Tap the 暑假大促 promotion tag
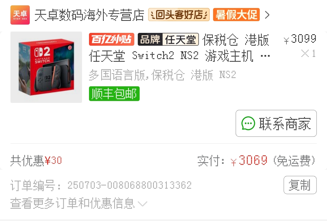Image resolution: width=327 pixels, height=221 pixels. 236,15
